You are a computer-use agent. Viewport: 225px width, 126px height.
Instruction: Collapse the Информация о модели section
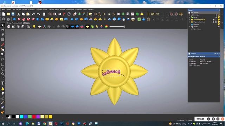pos(219,56)
